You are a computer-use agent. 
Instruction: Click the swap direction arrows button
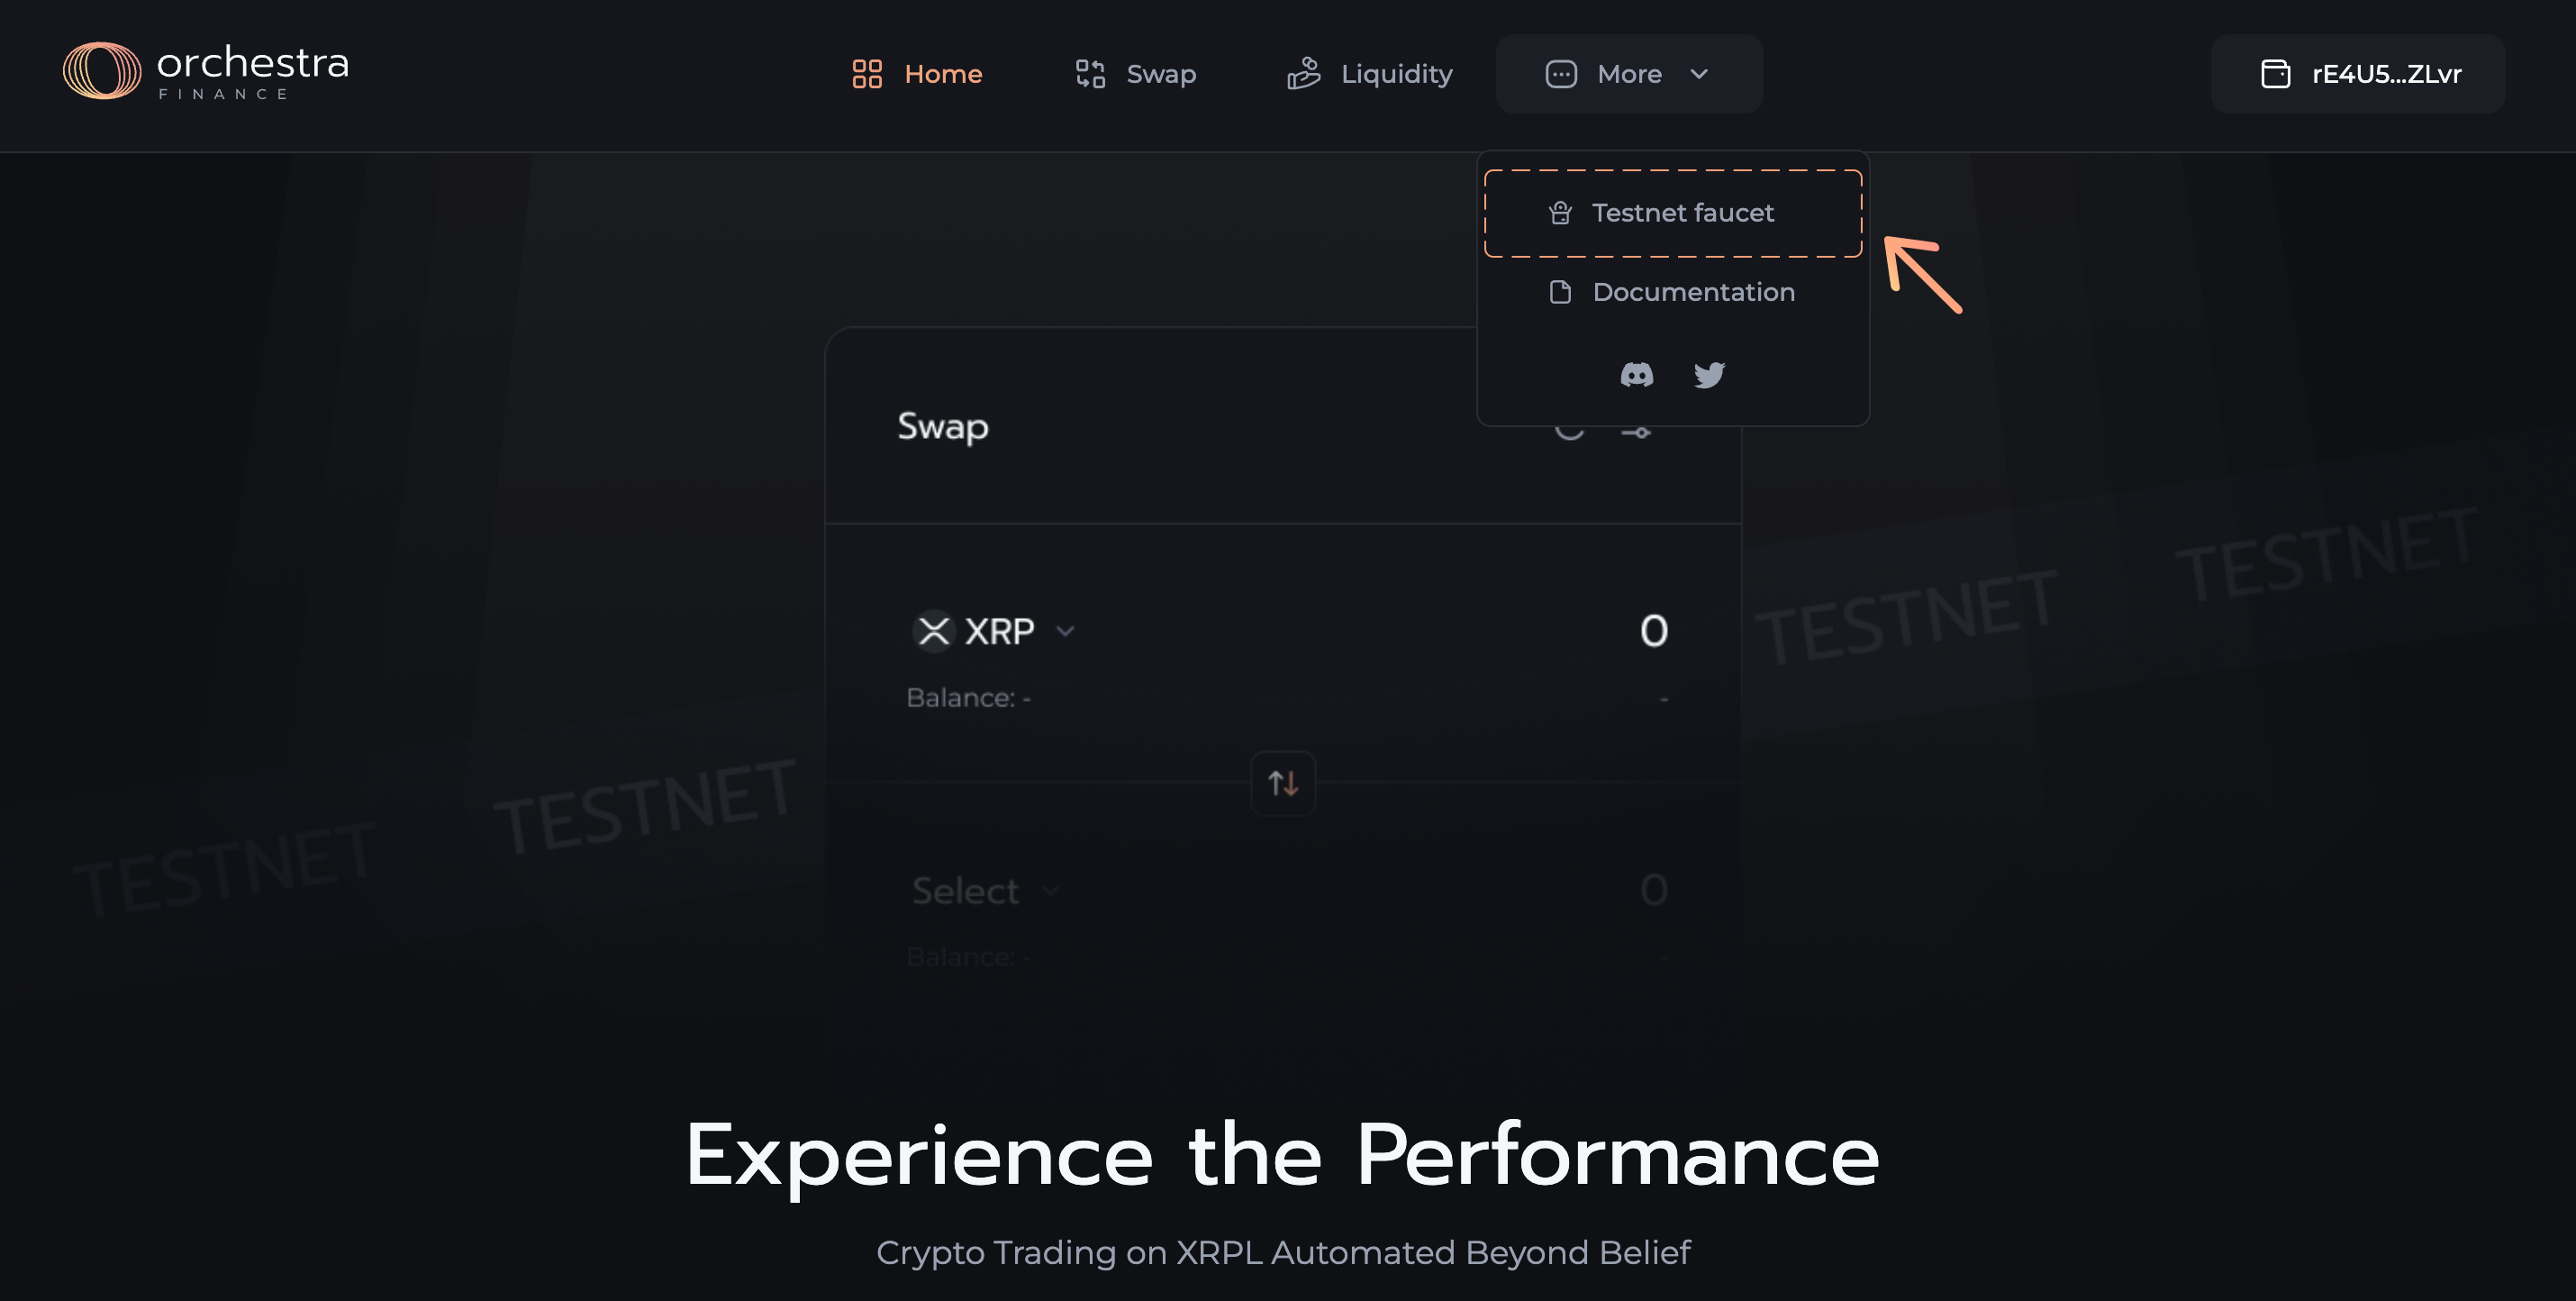(1283, 783)
